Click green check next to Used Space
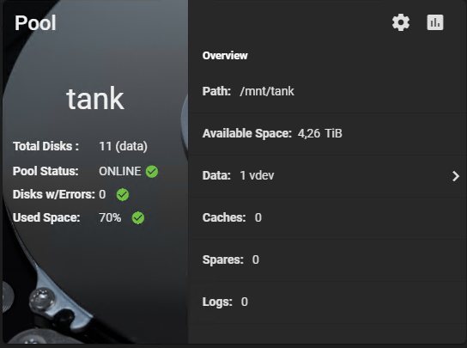467x348 pixels. click(x=138, y=217)
